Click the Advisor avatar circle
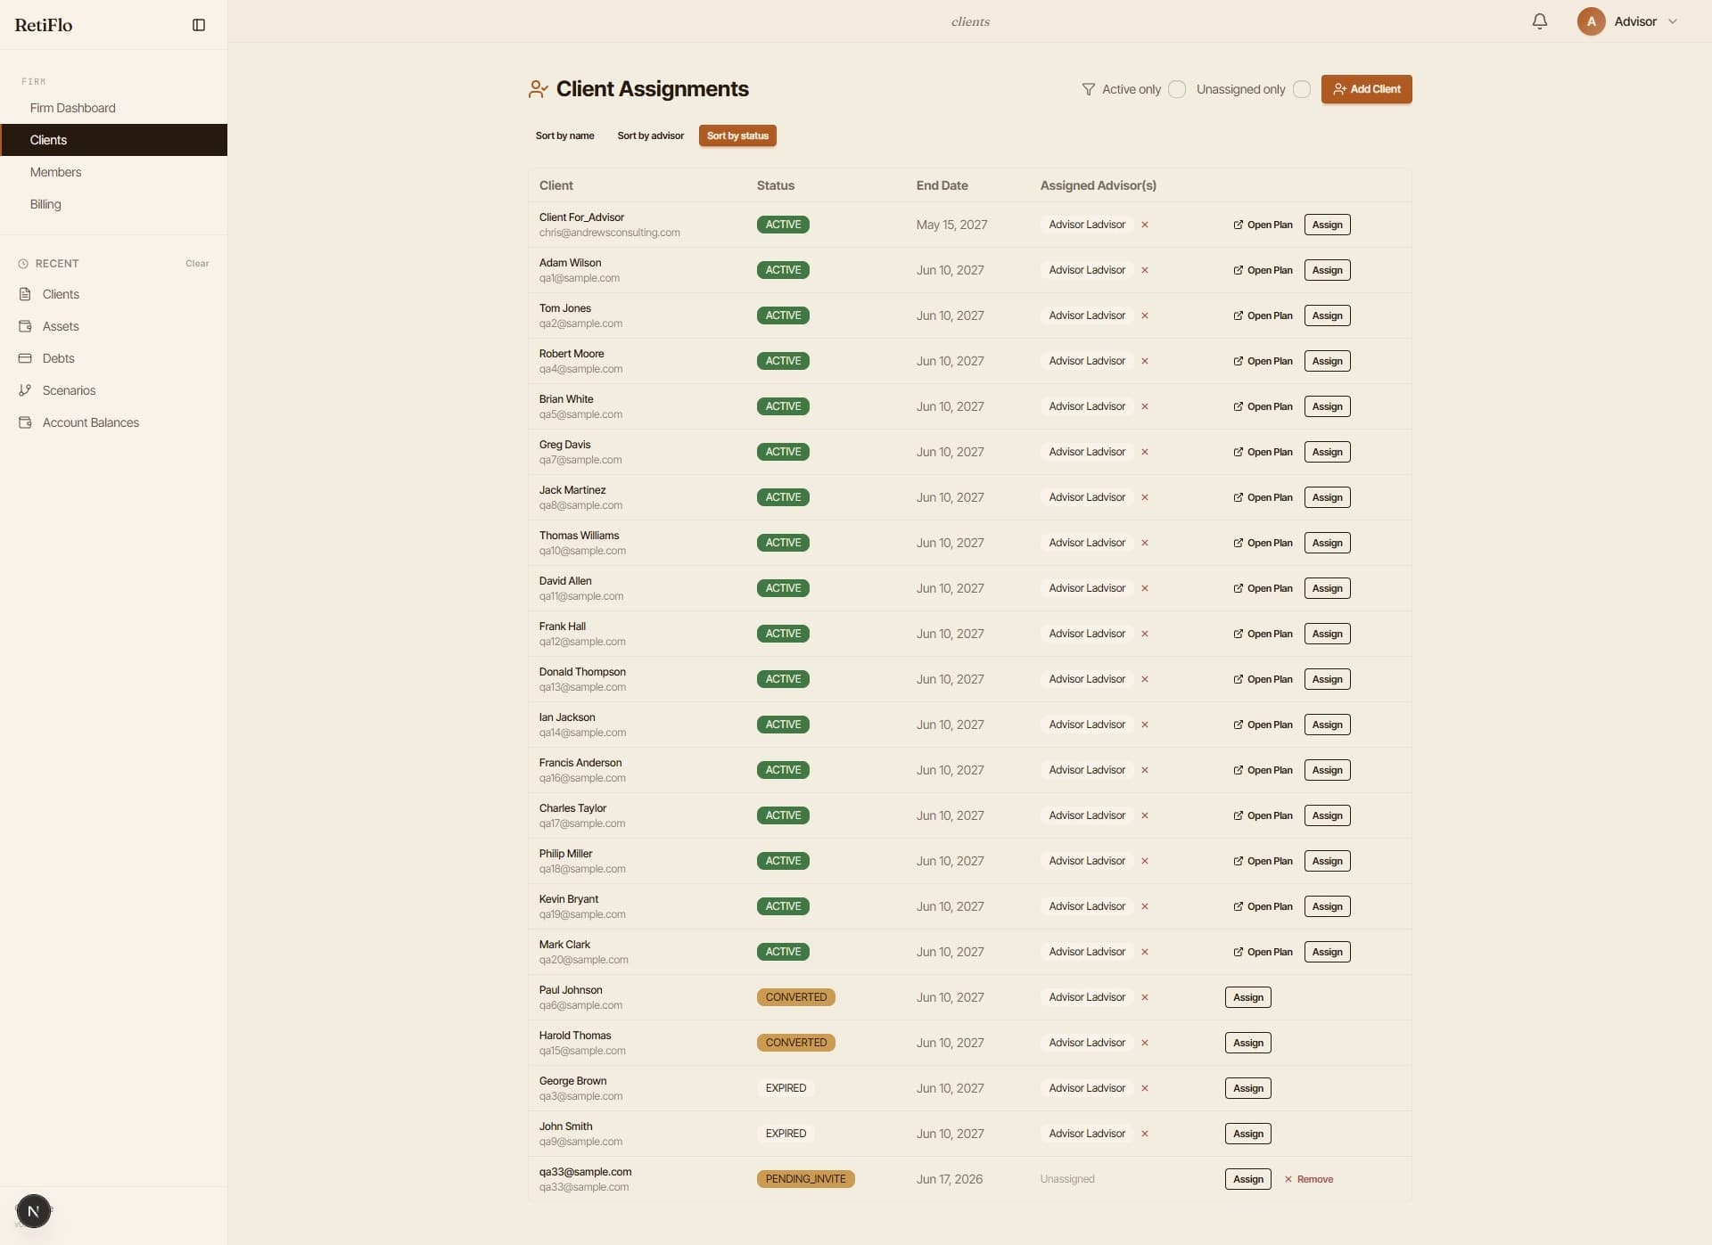The height and width of the screenshot is (1245, 1712). 1591,21
